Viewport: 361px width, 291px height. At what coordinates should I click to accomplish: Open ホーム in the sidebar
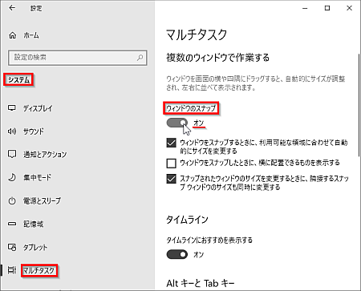[31, 35]
